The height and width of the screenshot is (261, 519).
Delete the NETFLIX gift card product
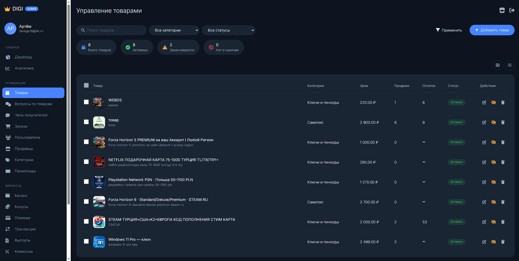click(x=503, y=162)
